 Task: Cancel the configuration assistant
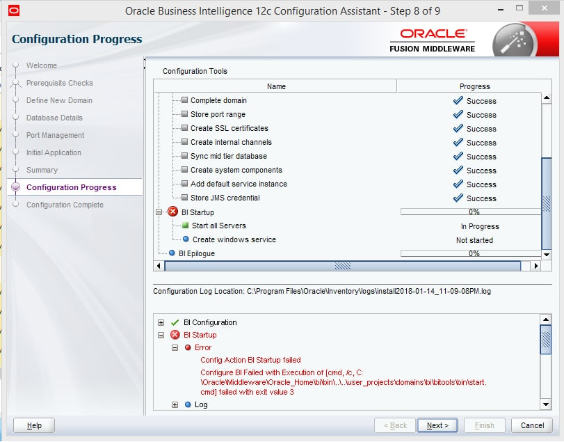coord(532,425)
